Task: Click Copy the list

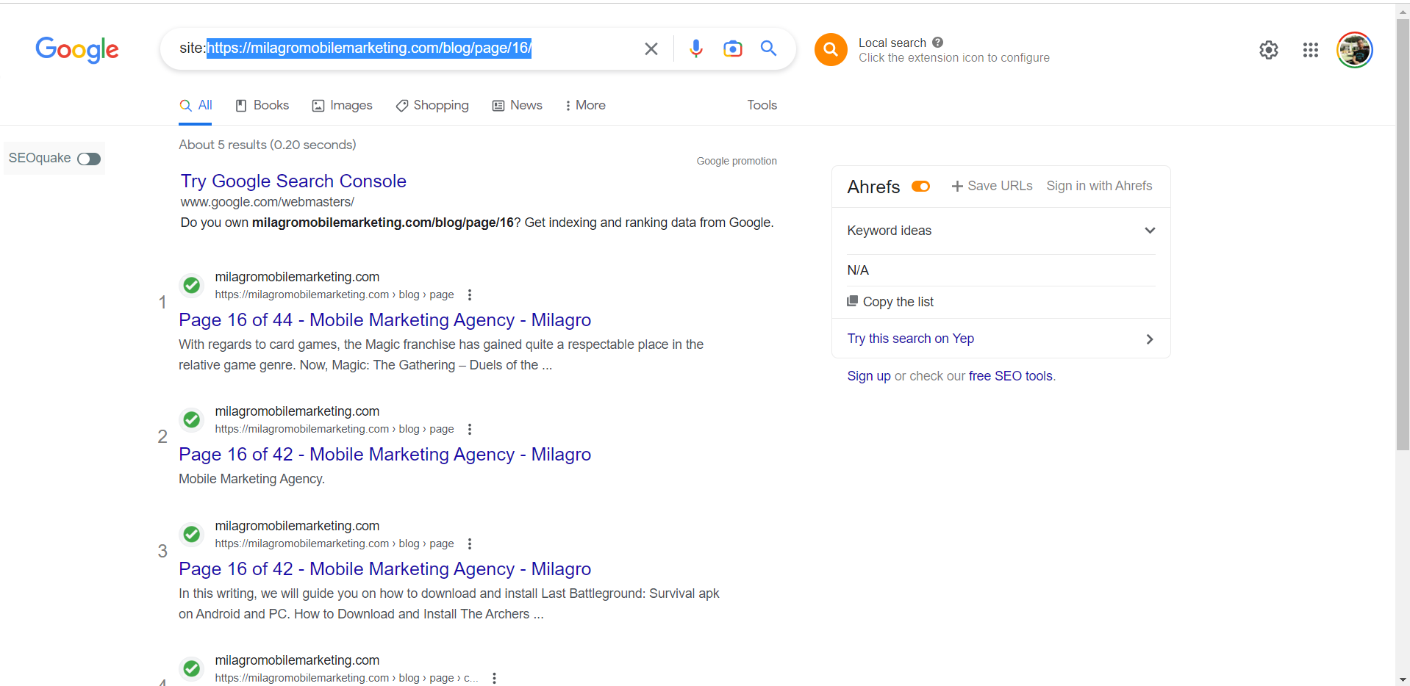Action: [x=898, y=302]
